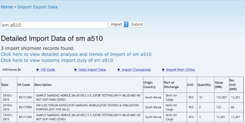This screenshot has height=123, width=245.
Task: Click the AdChoices triangle icon
Action: [x=19, y=70]
